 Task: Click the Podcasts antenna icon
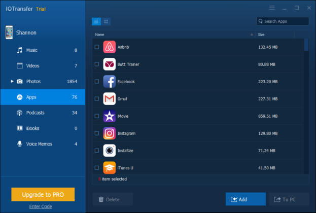point(20,113)
